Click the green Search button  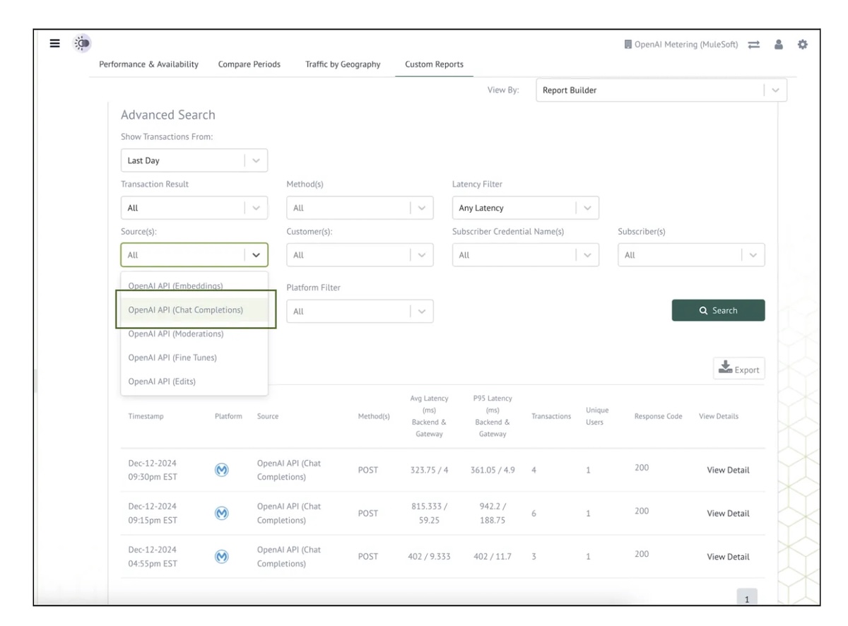pyautogui.click(x=718, y=310)
